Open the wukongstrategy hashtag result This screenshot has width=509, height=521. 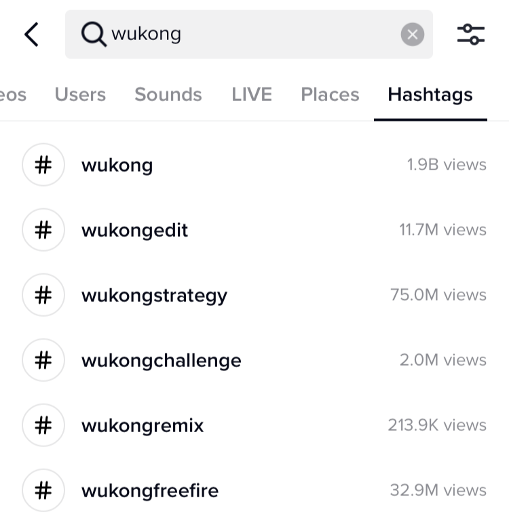[254, 295]
